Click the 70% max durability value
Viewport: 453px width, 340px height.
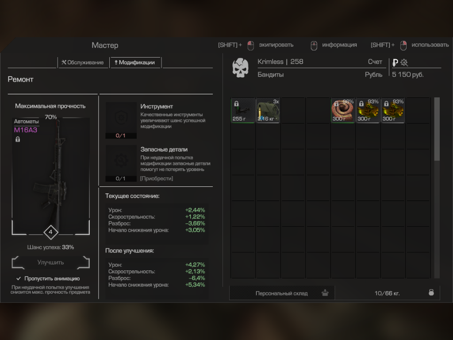click(x=51, y=117)
